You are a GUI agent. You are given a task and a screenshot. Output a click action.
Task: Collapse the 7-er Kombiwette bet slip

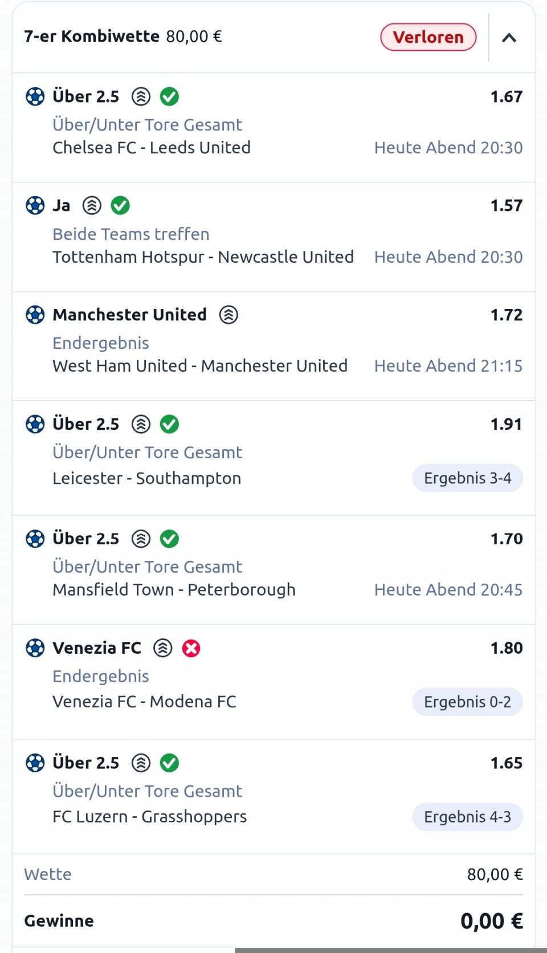(x=509, y=38)
